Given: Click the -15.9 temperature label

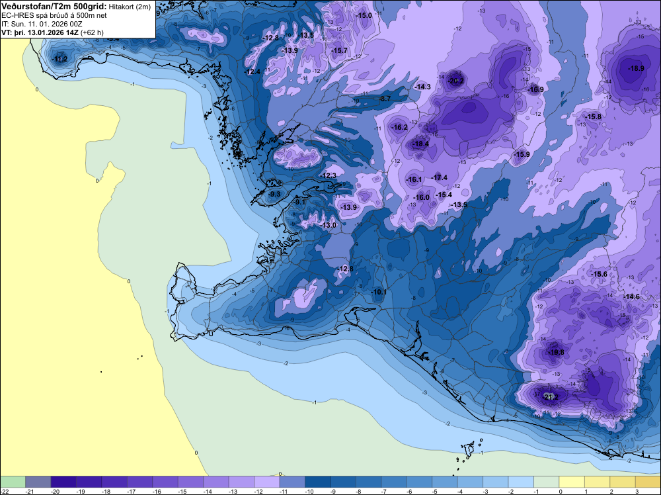Looking at the screenshot, I should (522, 154).
